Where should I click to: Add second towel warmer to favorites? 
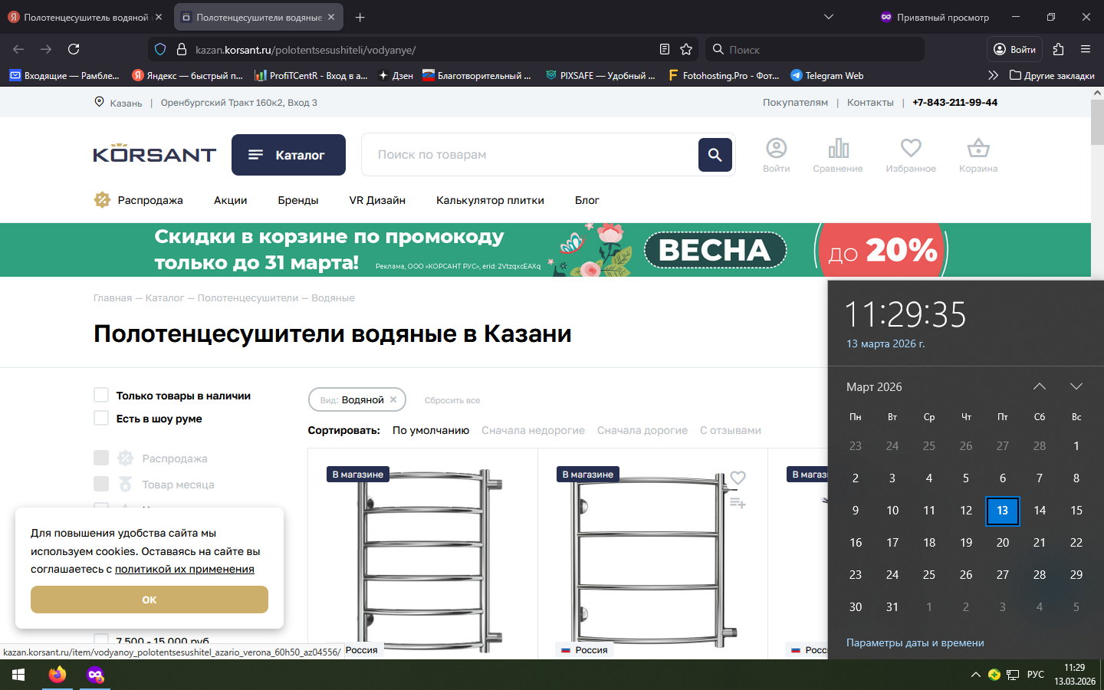point(738,478)
